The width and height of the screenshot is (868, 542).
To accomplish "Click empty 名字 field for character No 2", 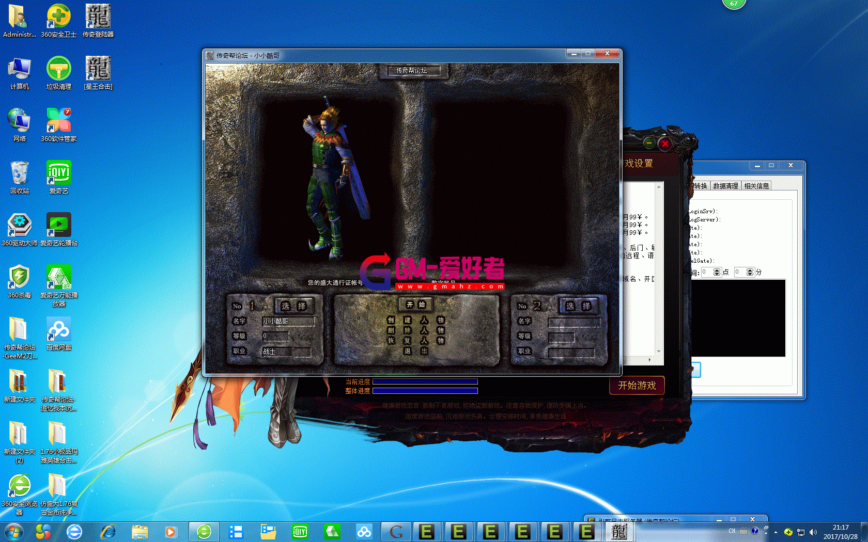I will pos(574,322).
